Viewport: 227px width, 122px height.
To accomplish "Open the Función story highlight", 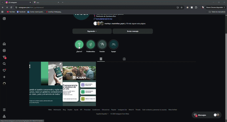I will coord(102,45).
